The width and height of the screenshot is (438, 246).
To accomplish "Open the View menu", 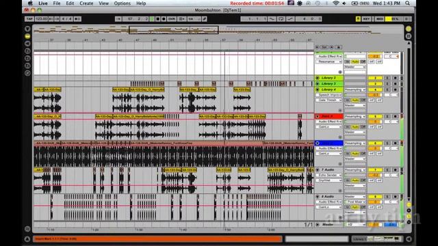I will pyautogui.click(x=103, y=3).
